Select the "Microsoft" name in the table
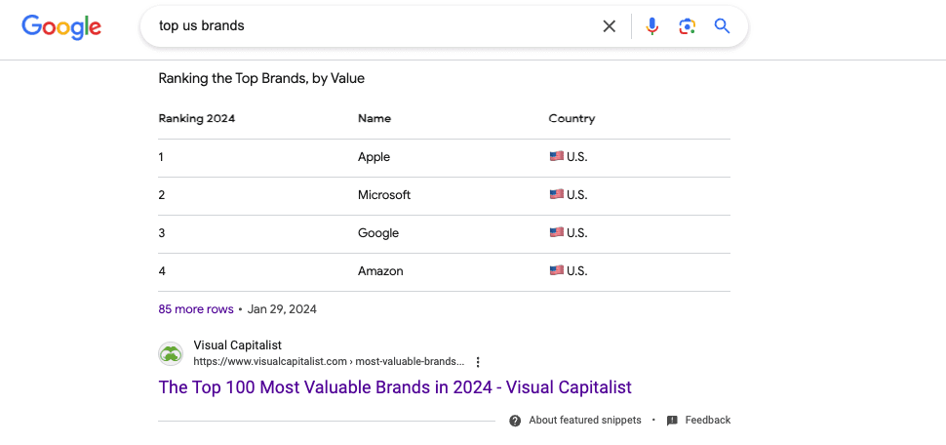Viewport: 946px width, 445px height. [x=384, y=195]
